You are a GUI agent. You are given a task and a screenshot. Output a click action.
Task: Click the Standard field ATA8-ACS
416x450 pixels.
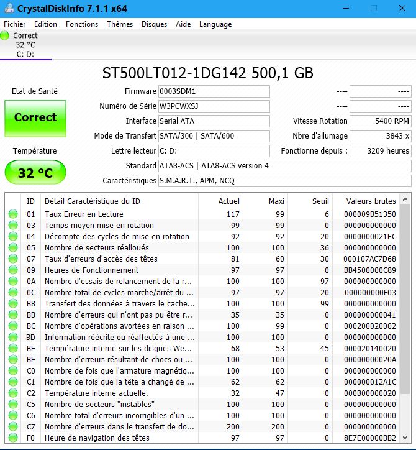tap(285, 166)
